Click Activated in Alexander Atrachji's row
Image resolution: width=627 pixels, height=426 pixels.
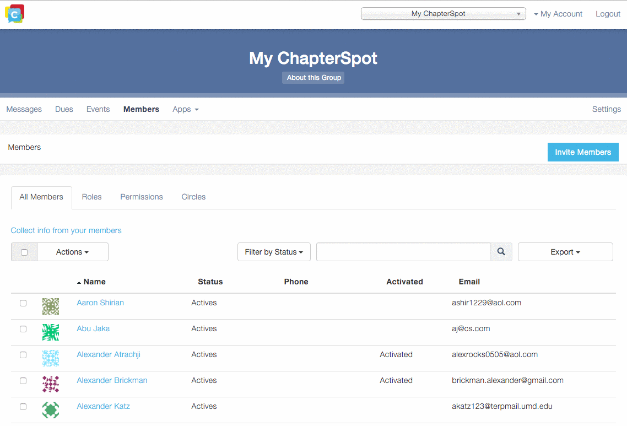click(x=396, y=355)
